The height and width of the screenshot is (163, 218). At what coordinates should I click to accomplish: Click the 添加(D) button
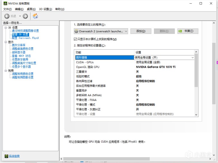[x=141, y=31]
